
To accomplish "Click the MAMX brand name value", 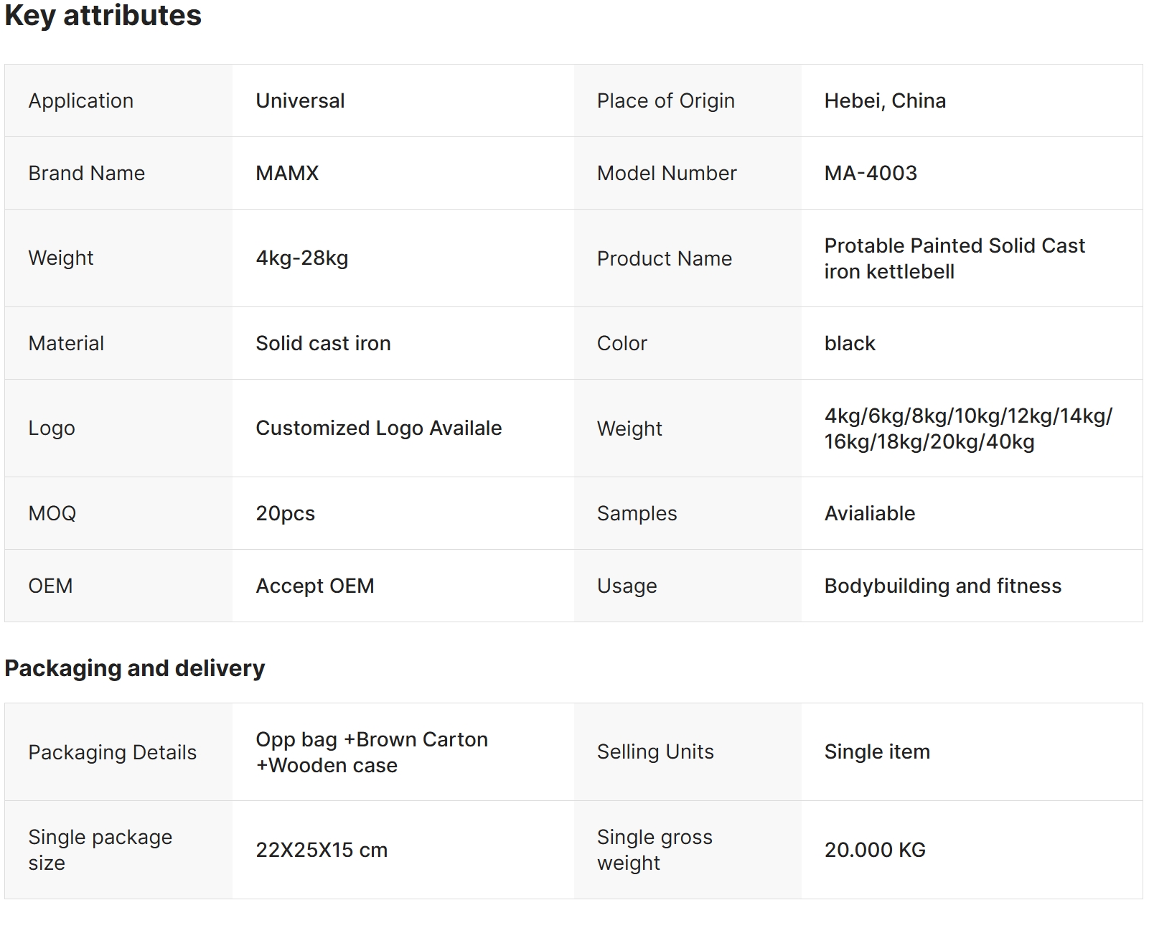I will tap(287, 173).
